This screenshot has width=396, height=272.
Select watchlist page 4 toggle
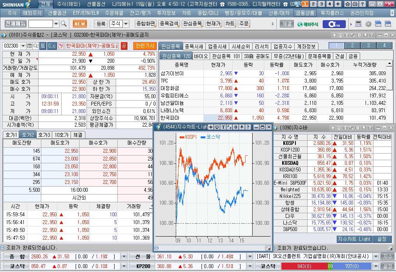(x=384, y=46)
